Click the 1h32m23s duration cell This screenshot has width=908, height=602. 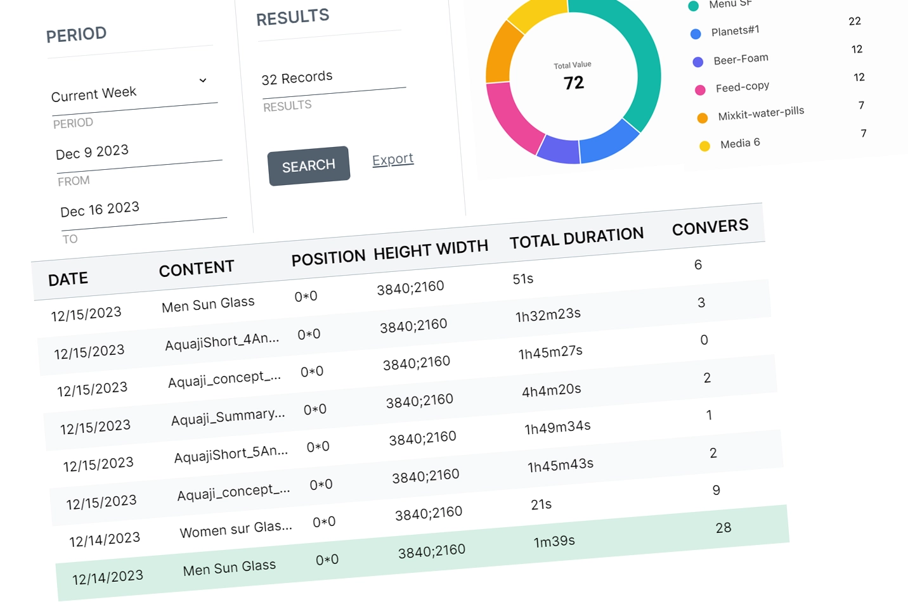point(548,315)
